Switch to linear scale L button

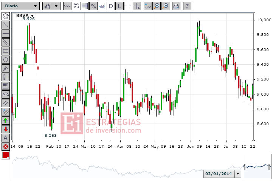tap(119, 6)
